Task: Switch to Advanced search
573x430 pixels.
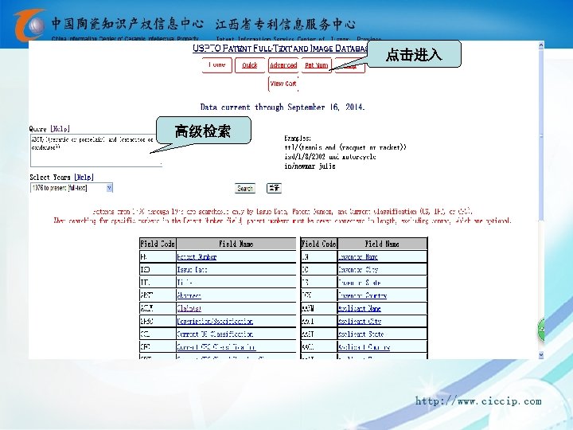Action: [283, 65]
